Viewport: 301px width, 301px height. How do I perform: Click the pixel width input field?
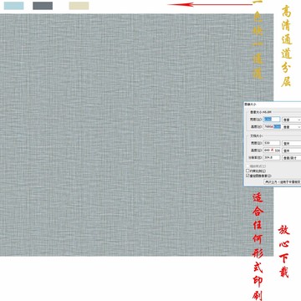(x=272, y=120)
